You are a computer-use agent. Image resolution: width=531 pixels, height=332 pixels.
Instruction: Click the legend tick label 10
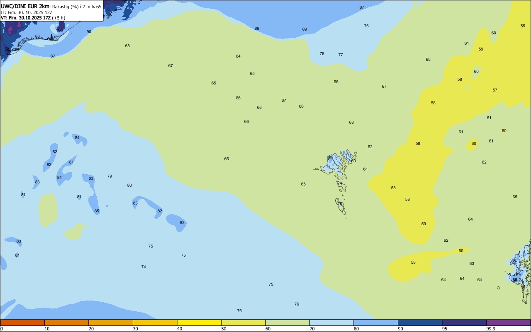tap(47, 329)
